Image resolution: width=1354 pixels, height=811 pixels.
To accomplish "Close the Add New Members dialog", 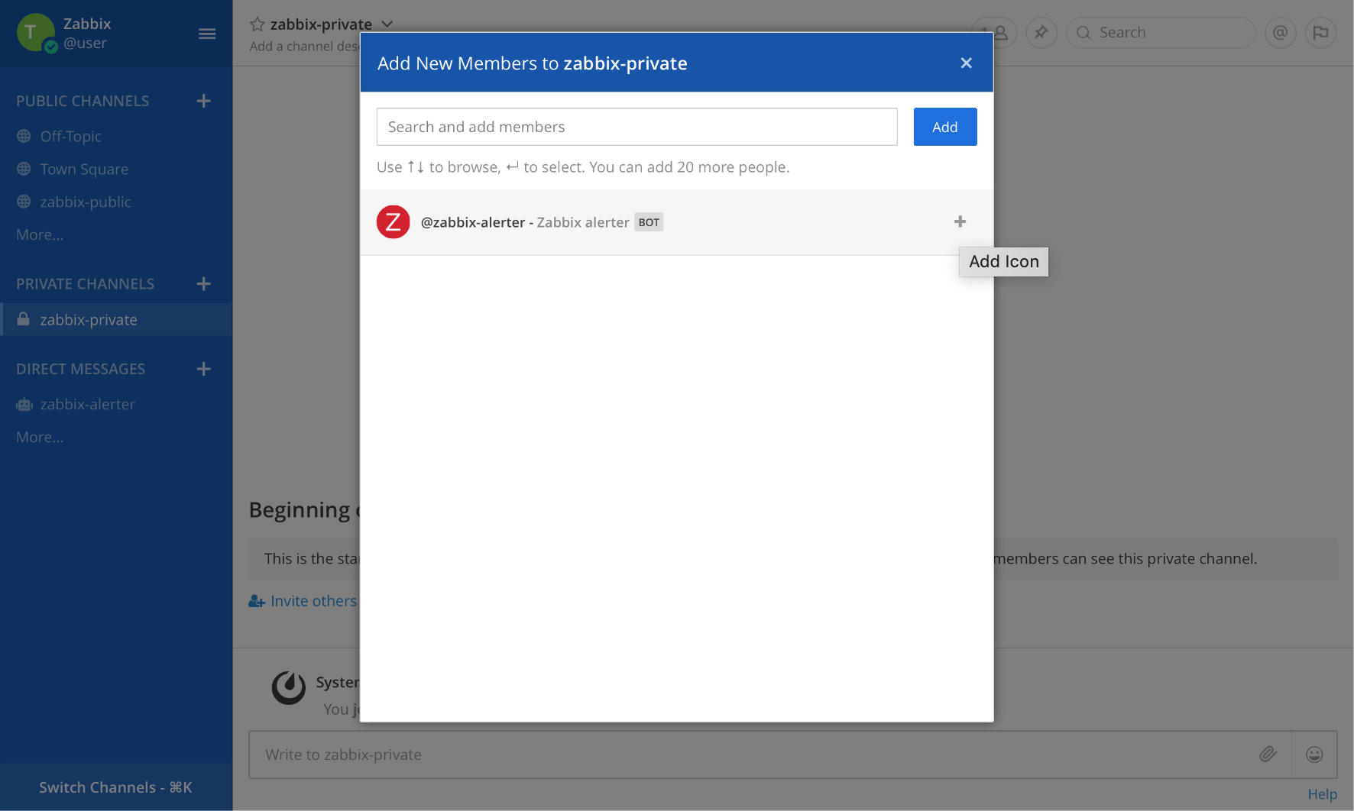I will 966,63.
